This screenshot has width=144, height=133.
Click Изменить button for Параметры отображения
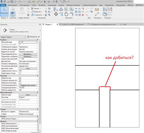[x=28, y=56]
